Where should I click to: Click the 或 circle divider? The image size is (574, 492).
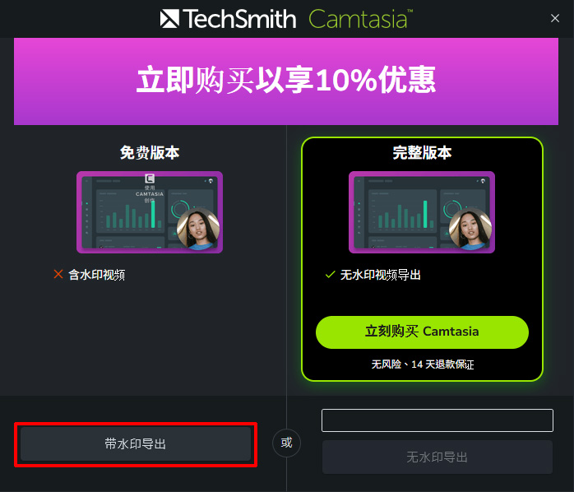(x=287, y=443)
